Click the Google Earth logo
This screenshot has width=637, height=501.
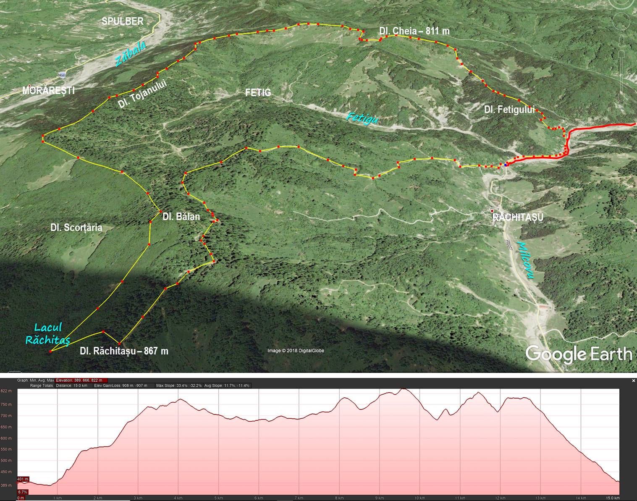pyautogui.click(x=579, y=354)
